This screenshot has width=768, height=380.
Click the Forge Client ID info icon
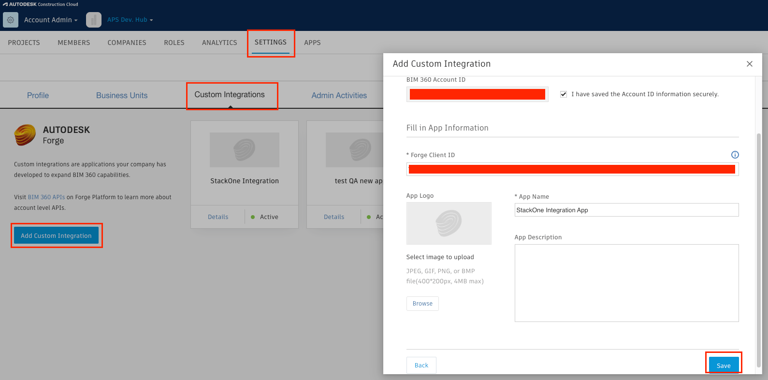click(x=735, y=155)
